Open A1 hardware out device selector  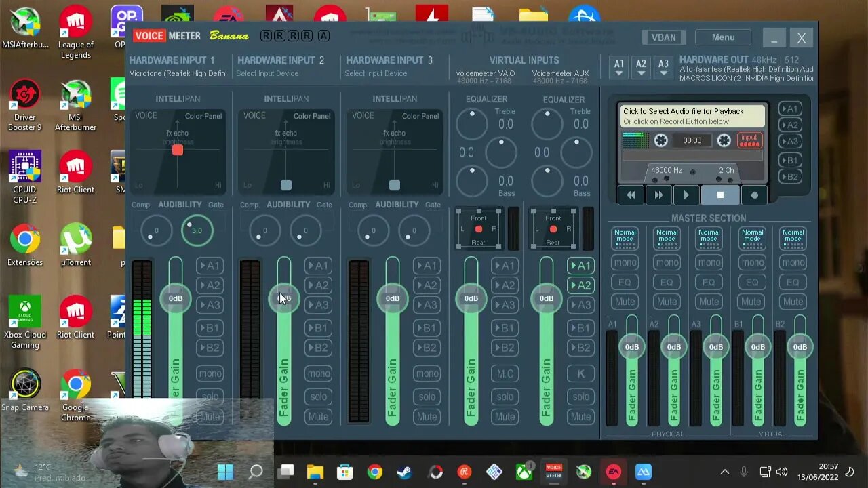click(x=619, y=67)
